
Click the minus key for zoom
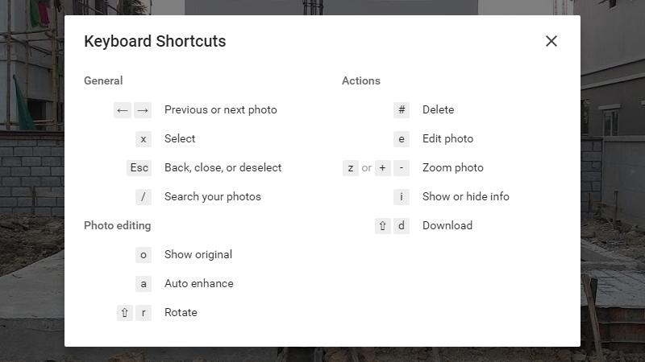click(402, 168)
